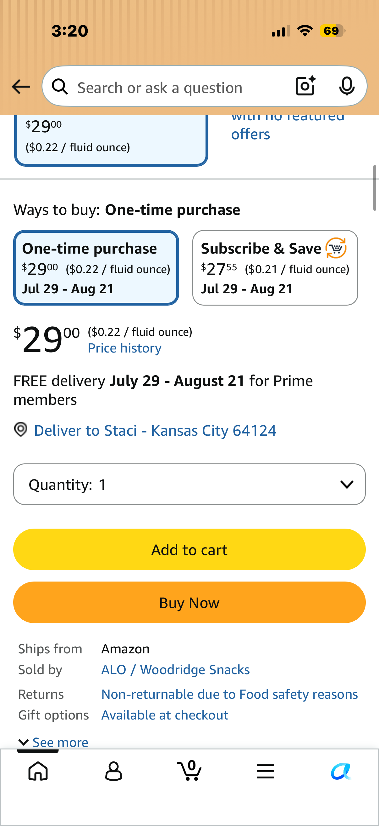The image size is (379, 826).
Task: Select One-time purchase option
Action: (x=96, y=268)
